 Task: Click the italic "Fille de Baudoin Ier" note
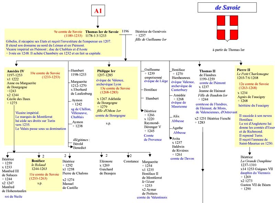click(x=213, y=95)
